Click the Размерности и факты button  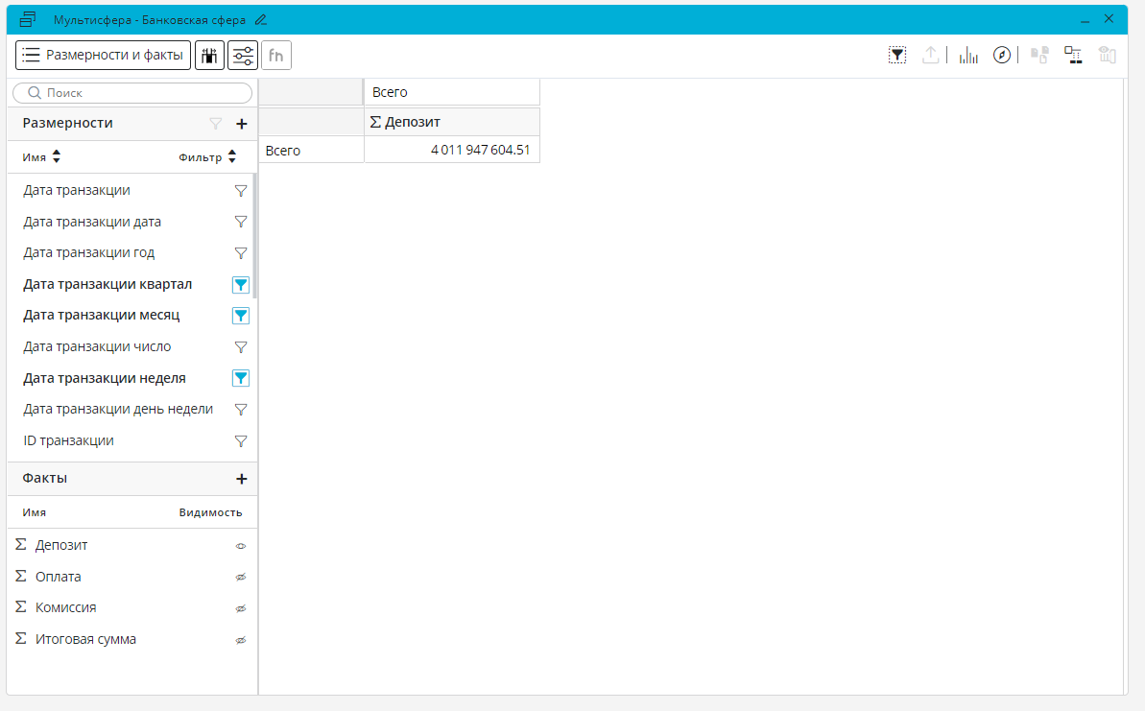[103, 56]
